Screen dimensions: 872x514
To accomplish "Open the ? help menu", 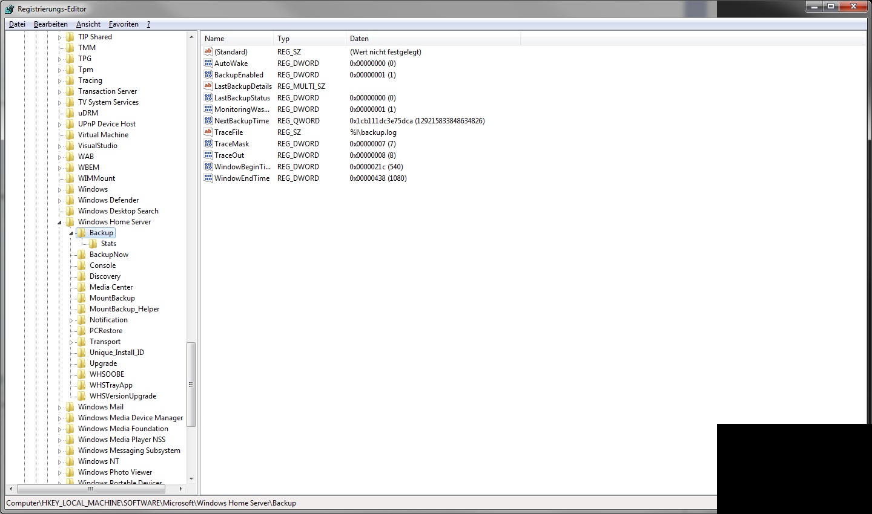I will 148,24.
